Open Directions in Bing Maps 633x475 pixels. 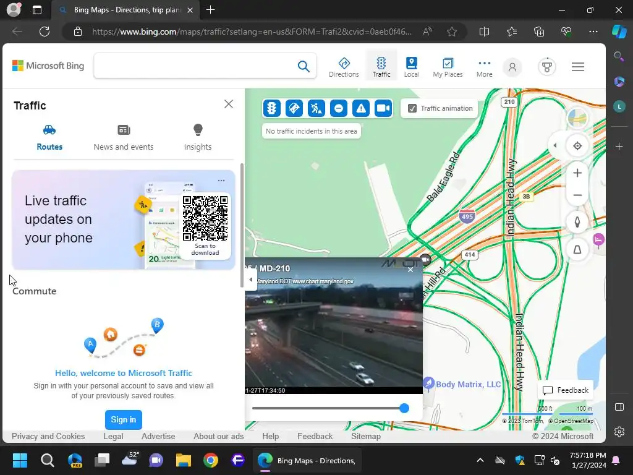344,67
